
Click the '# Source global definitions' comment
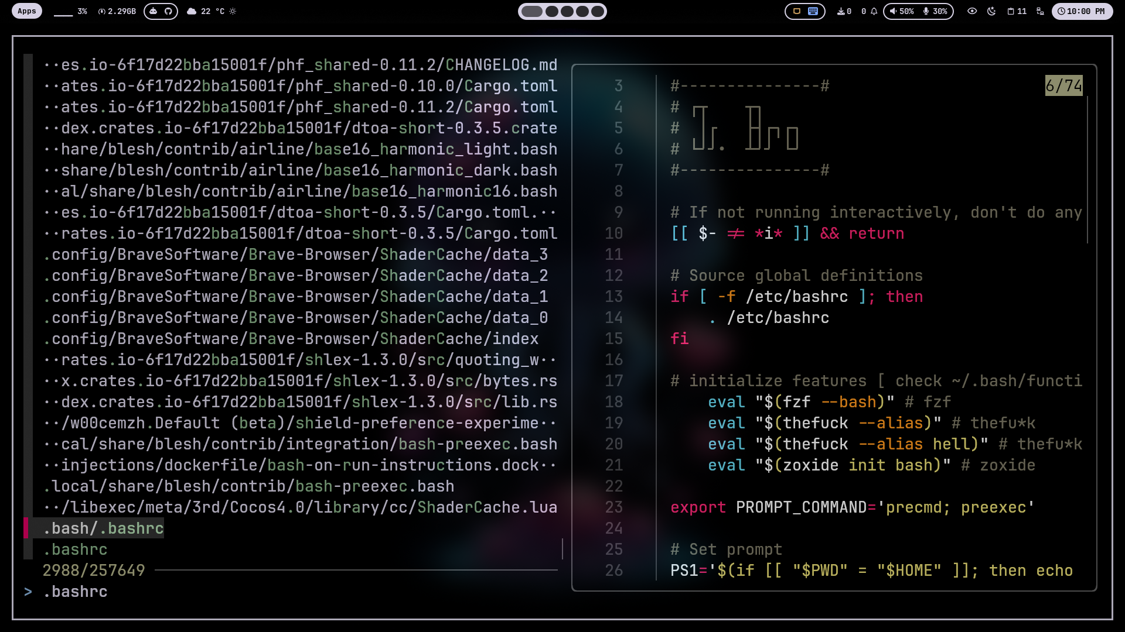point(797,276)
